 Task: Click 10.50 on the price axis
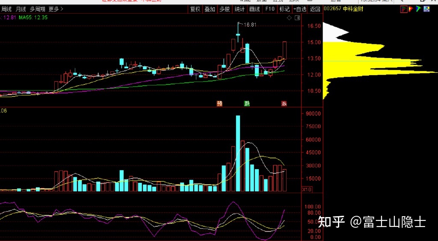coord(314,91)
